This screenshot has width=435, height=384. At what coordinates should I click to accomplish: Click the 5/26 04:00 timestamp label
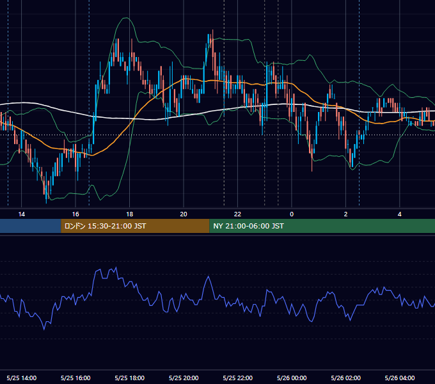click(400, 378)
